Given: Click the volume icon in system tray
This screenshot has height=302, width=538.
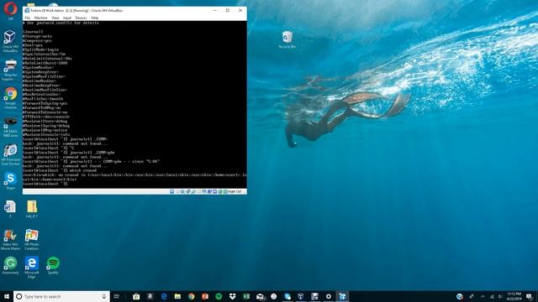Looking at the screenshot, I should (x=500, y=296).
